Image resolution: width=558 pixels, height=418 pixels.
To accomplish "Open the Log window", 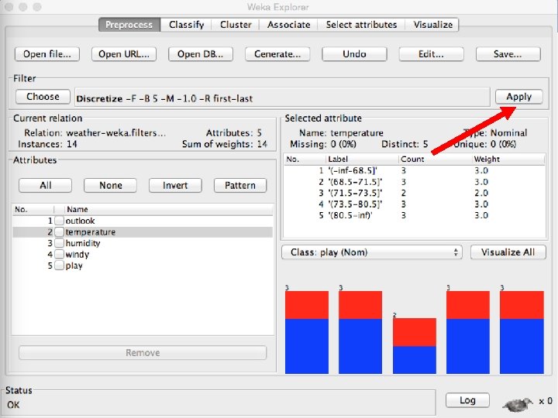I will click(x=467, y=401).
